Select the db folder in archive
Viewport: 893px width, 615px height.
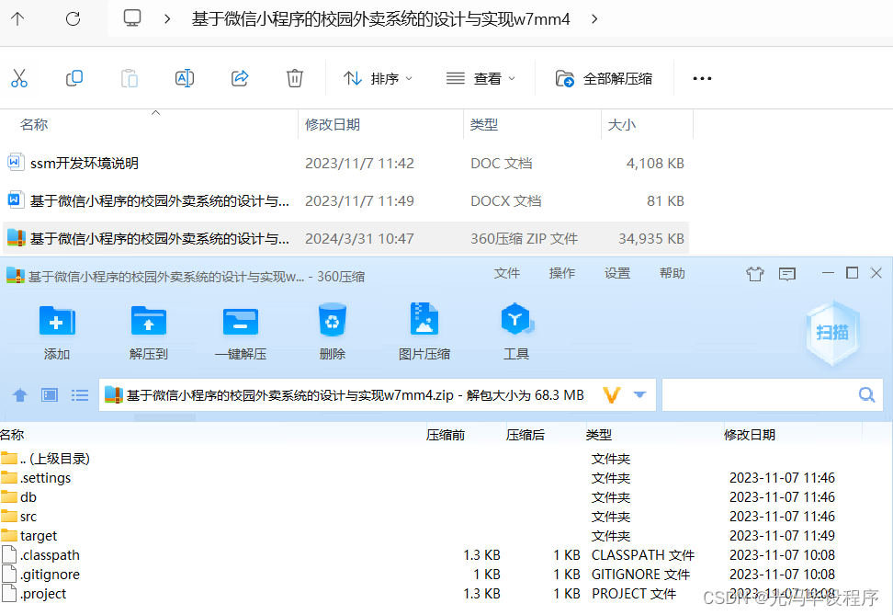18,497
